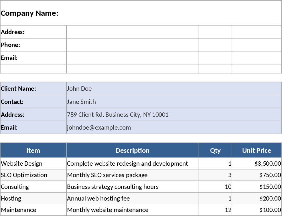This screenshot has width=282, height=216.
Task: Click the Business strategy consulting hours cell
Action: click(133, 187)
